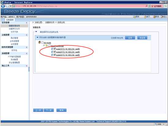Collapse the 请选择网元对应的主机 section triangle

pos(36,32)
